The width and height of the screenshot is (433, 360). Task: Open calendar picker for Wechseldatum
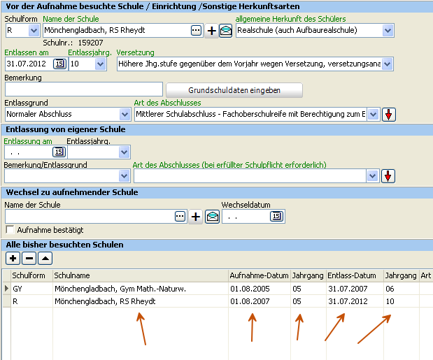[277, 216]
